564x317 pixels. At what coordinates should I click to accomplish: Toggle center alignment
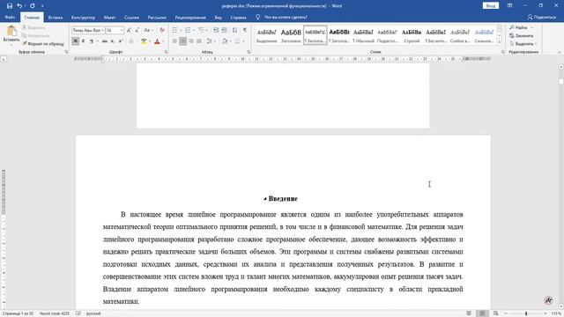pyautogui.click(x=182, y=41)
